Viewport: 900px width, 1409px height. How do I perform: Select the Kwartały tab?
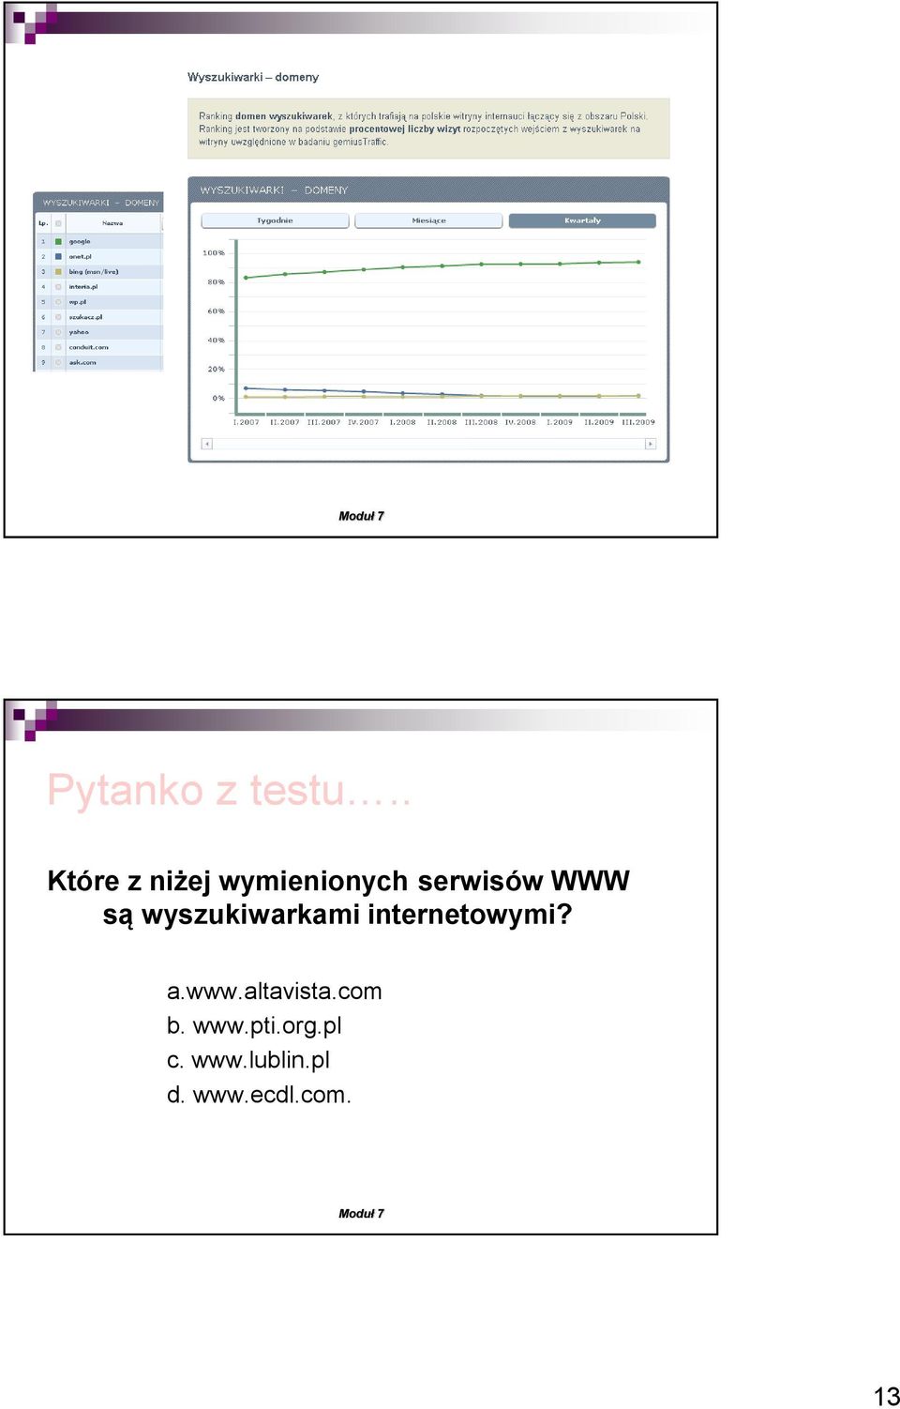pyautogui.click(x=582, y=220)
